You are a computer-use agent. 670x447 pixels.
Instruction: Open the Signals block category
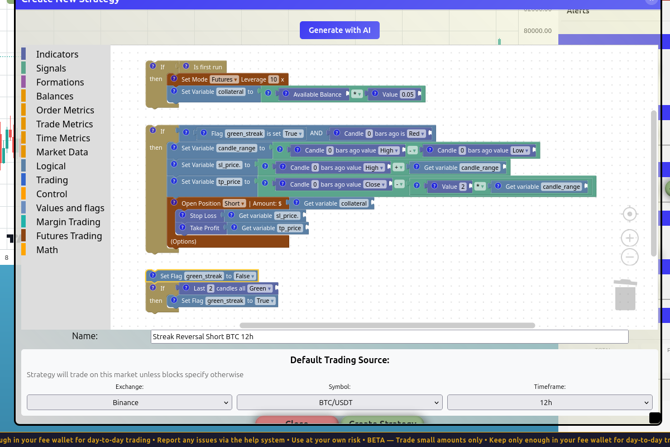tap(51, 68)
